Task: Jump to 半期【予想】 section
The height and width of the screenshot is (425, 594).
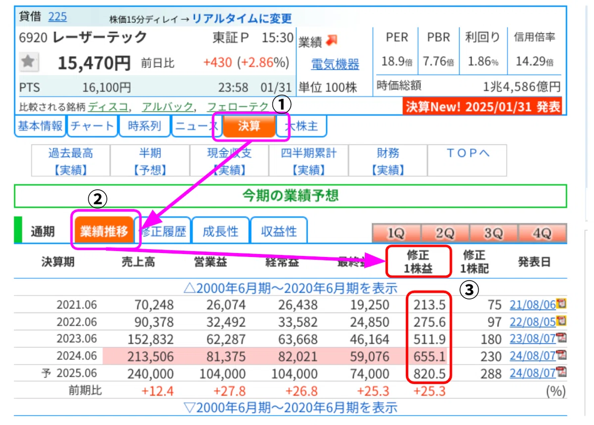Action: point(150,161)
